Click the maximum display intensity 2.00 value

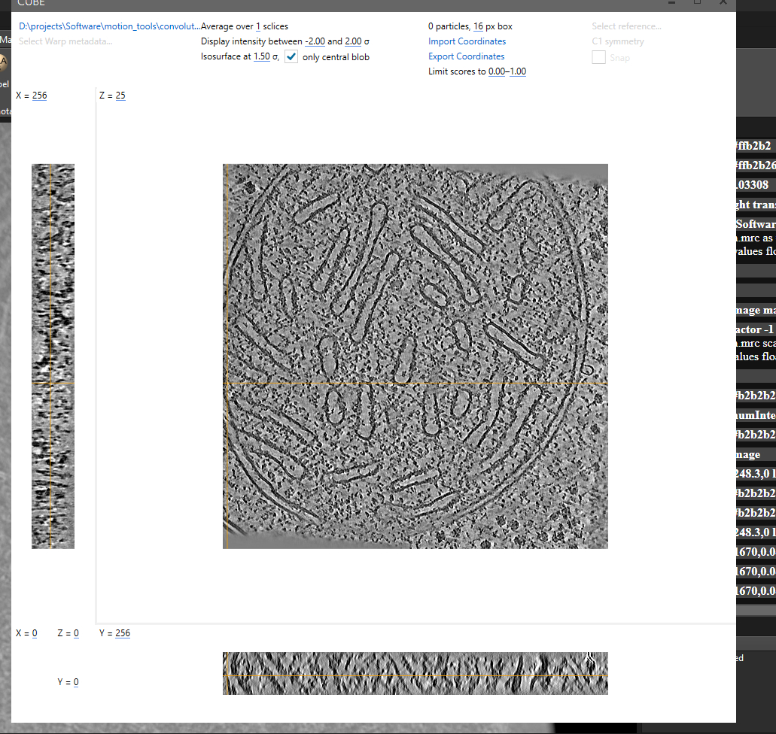pos(352,41)
